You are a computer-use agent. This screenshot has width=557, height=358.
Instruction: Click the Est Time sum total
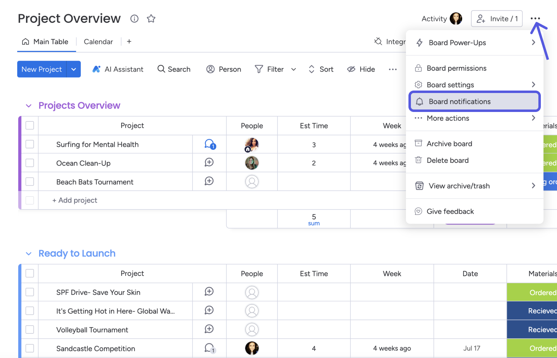point(314,219)
